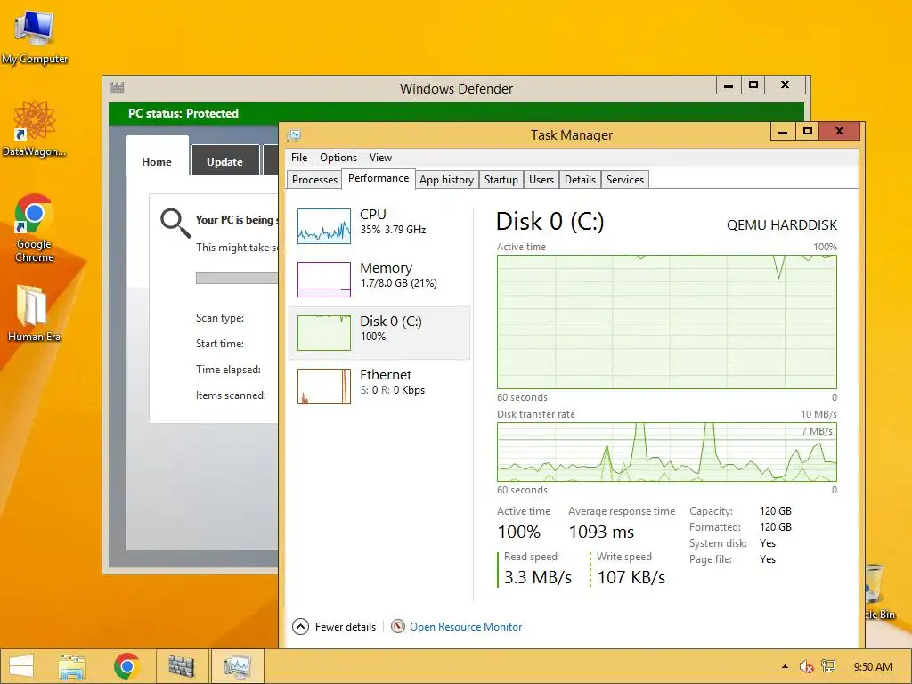Switch to the Startup tab
This screenshot has height=684, width=912.
click(501, 180)
